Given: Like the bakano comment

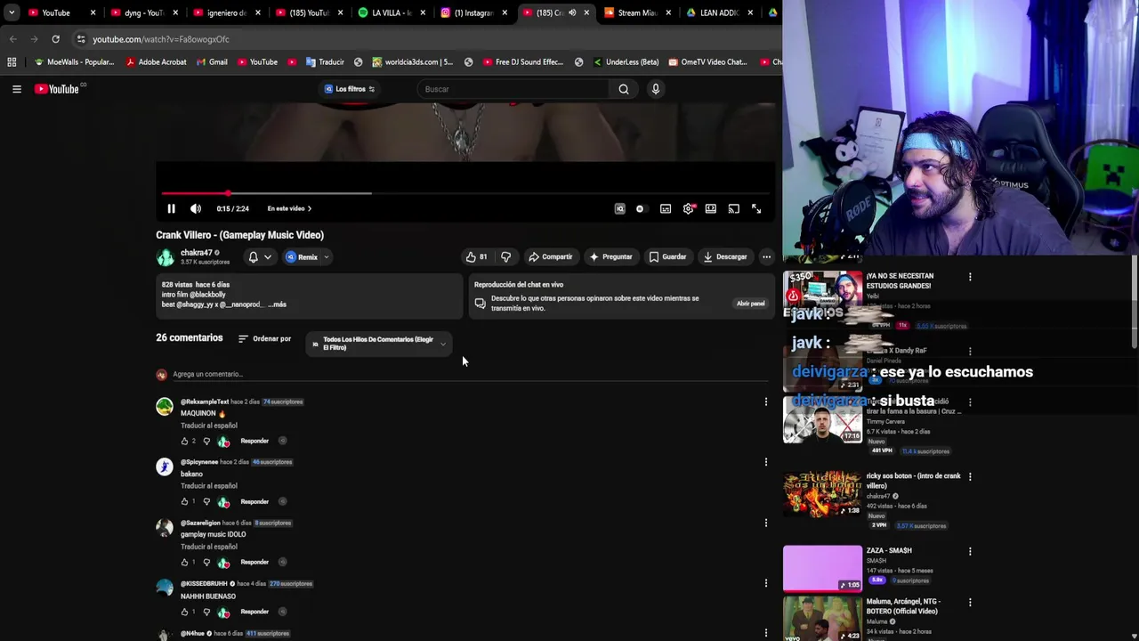Looking at the screenshot, I should 185,501.
